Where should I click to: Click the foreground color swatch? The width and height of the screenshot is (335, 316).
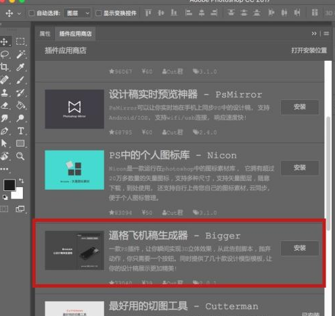(9, 185)
